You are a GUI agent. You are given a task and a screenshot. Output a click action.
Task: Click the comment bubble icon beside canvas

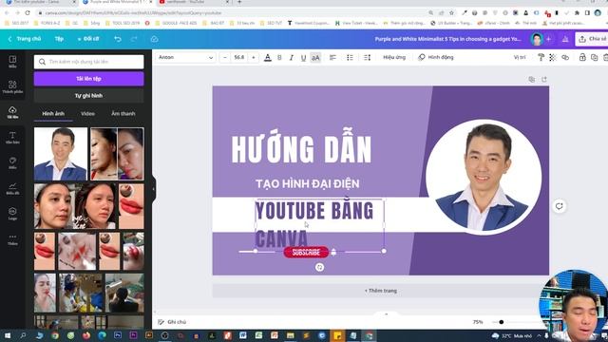(x=559, y=206)
